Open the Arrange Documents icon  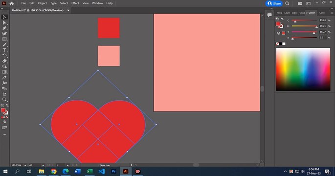click(300, 3)
